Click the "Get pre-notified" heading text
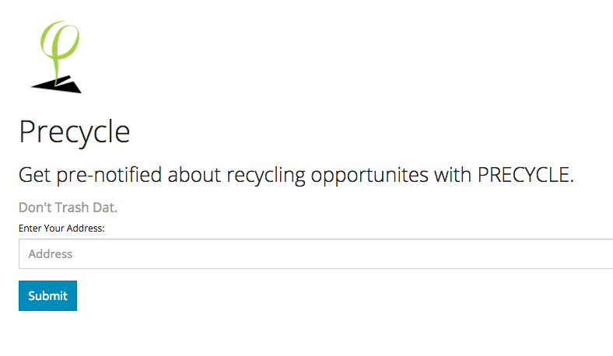This screenshot has height=356, width=613. [296, 175]
